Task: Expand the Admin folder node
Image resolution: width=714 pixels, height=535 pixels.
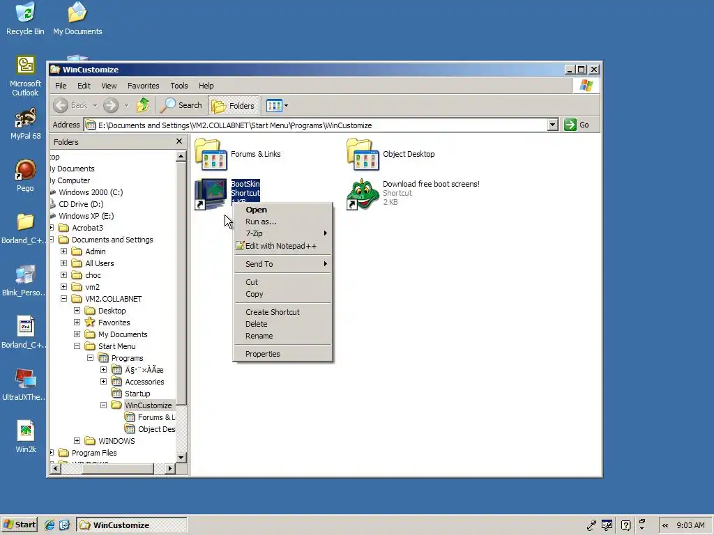Action: tap(63, 251)
